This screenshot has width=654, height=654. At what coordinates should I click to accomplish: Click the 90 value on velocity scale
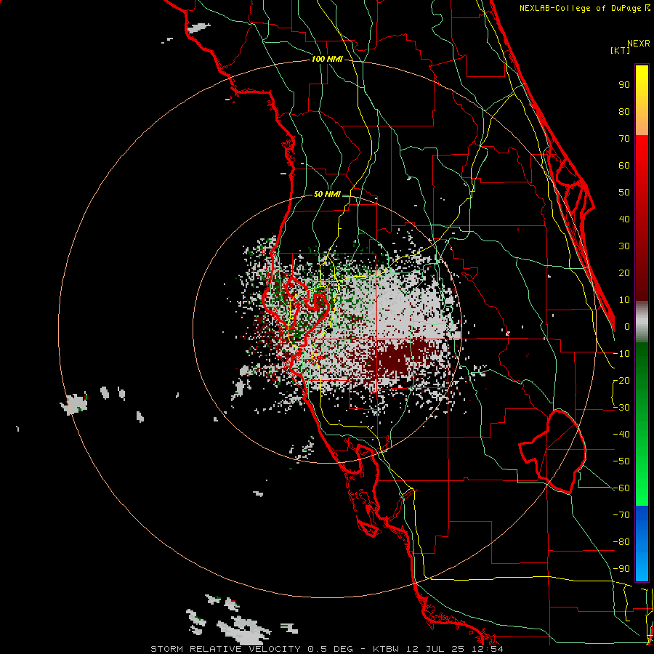click(624, 85)
